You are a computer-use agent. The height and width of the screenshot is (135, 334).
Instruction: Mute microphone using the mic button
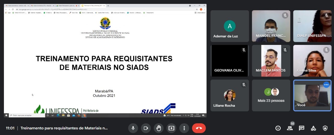(x=133, y=128)
